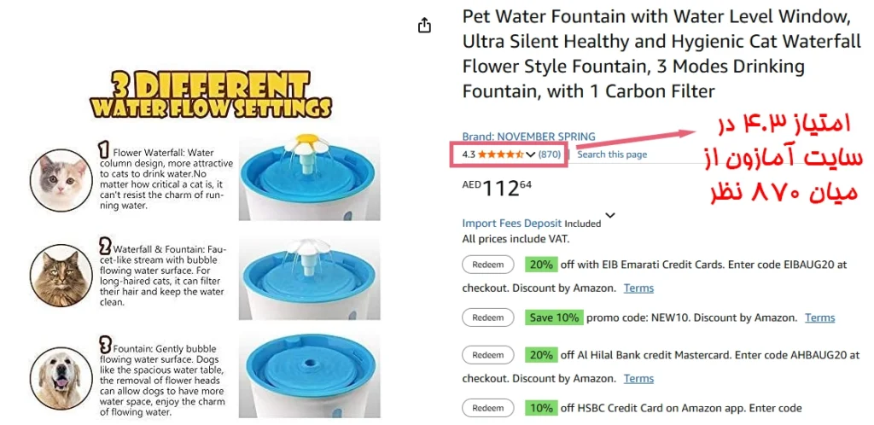The height and width of the screenshot is (425, 874).
Task: Redeem the Al Hilal Bank Mastercard offer
Action: [x=488, y=355]
